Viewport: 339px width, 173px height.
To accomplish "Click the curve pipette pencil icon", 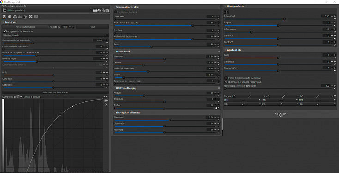I will click(106, 104).
